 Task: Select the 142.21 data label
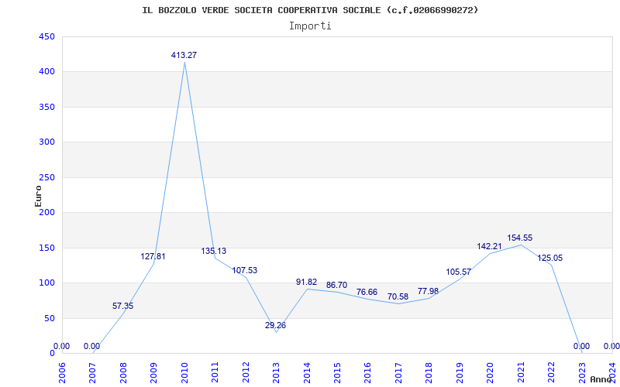coord(489,246)
